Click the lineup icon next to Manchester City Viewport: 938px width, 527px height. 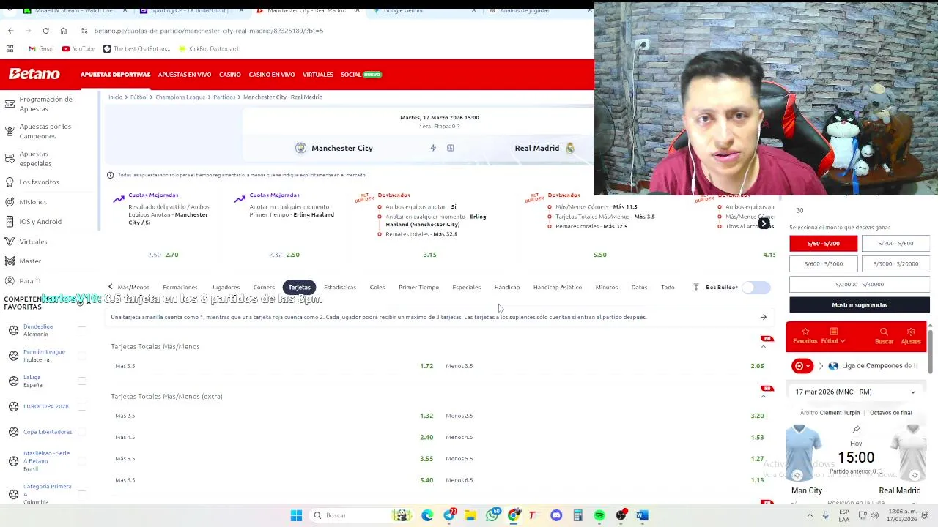(450, 148)
